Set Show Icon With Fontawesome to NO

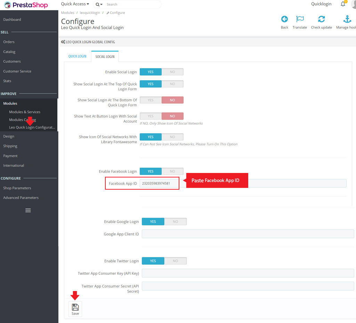(172, 137)
